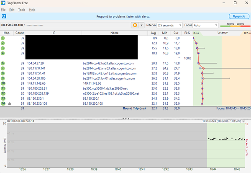Click the hop 3 green circle icon
The image size is (251, 173).
3,48
